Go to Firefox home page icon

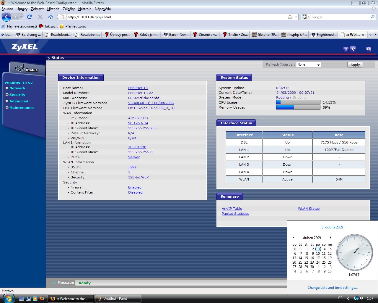51,17
